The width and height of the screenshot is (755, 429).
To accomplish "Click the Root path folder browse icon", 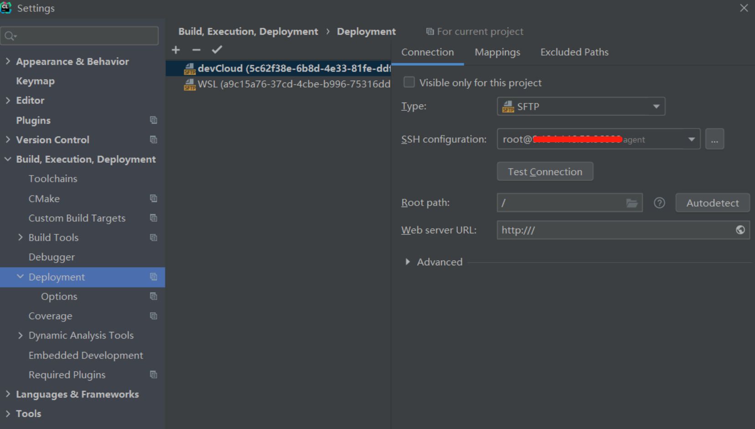I will [632, 203].
